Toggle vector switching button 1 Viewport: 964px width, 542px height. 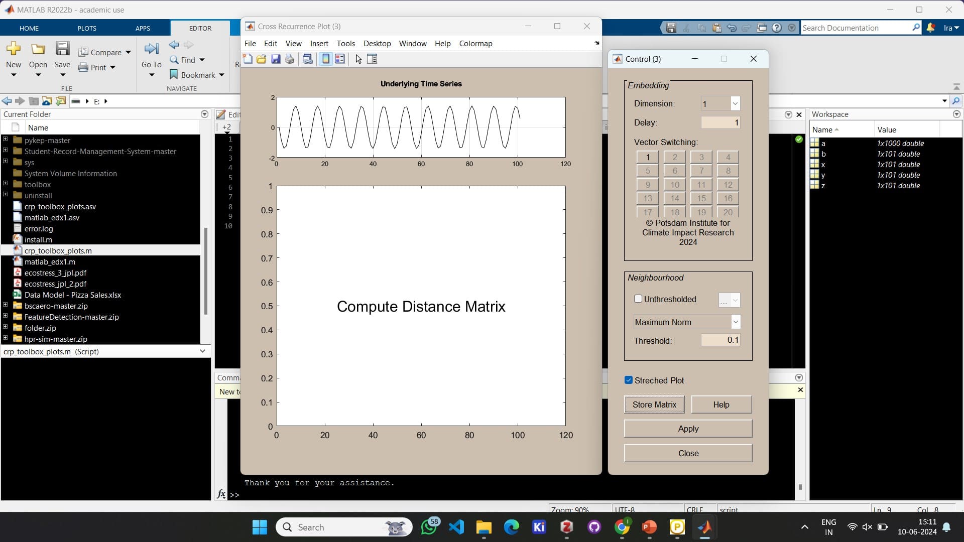(648, 157)
